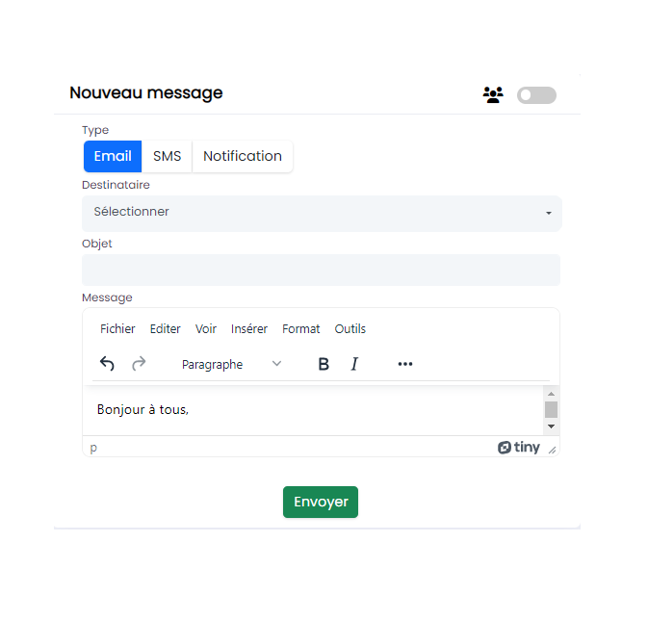The width and height of the screenshot is (648, 620).
Task: Click the editor scrollbar down arrow
Action: pyautogui.click(x=551, y=426)
